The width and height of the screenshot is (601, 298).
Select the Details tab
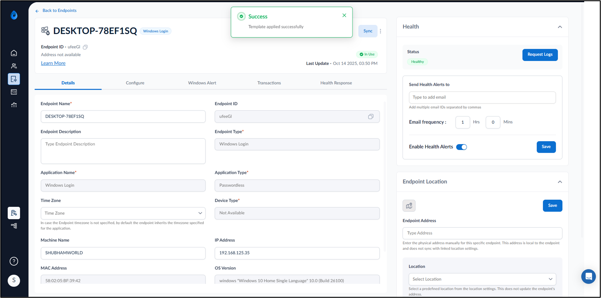tap(68, 83)
